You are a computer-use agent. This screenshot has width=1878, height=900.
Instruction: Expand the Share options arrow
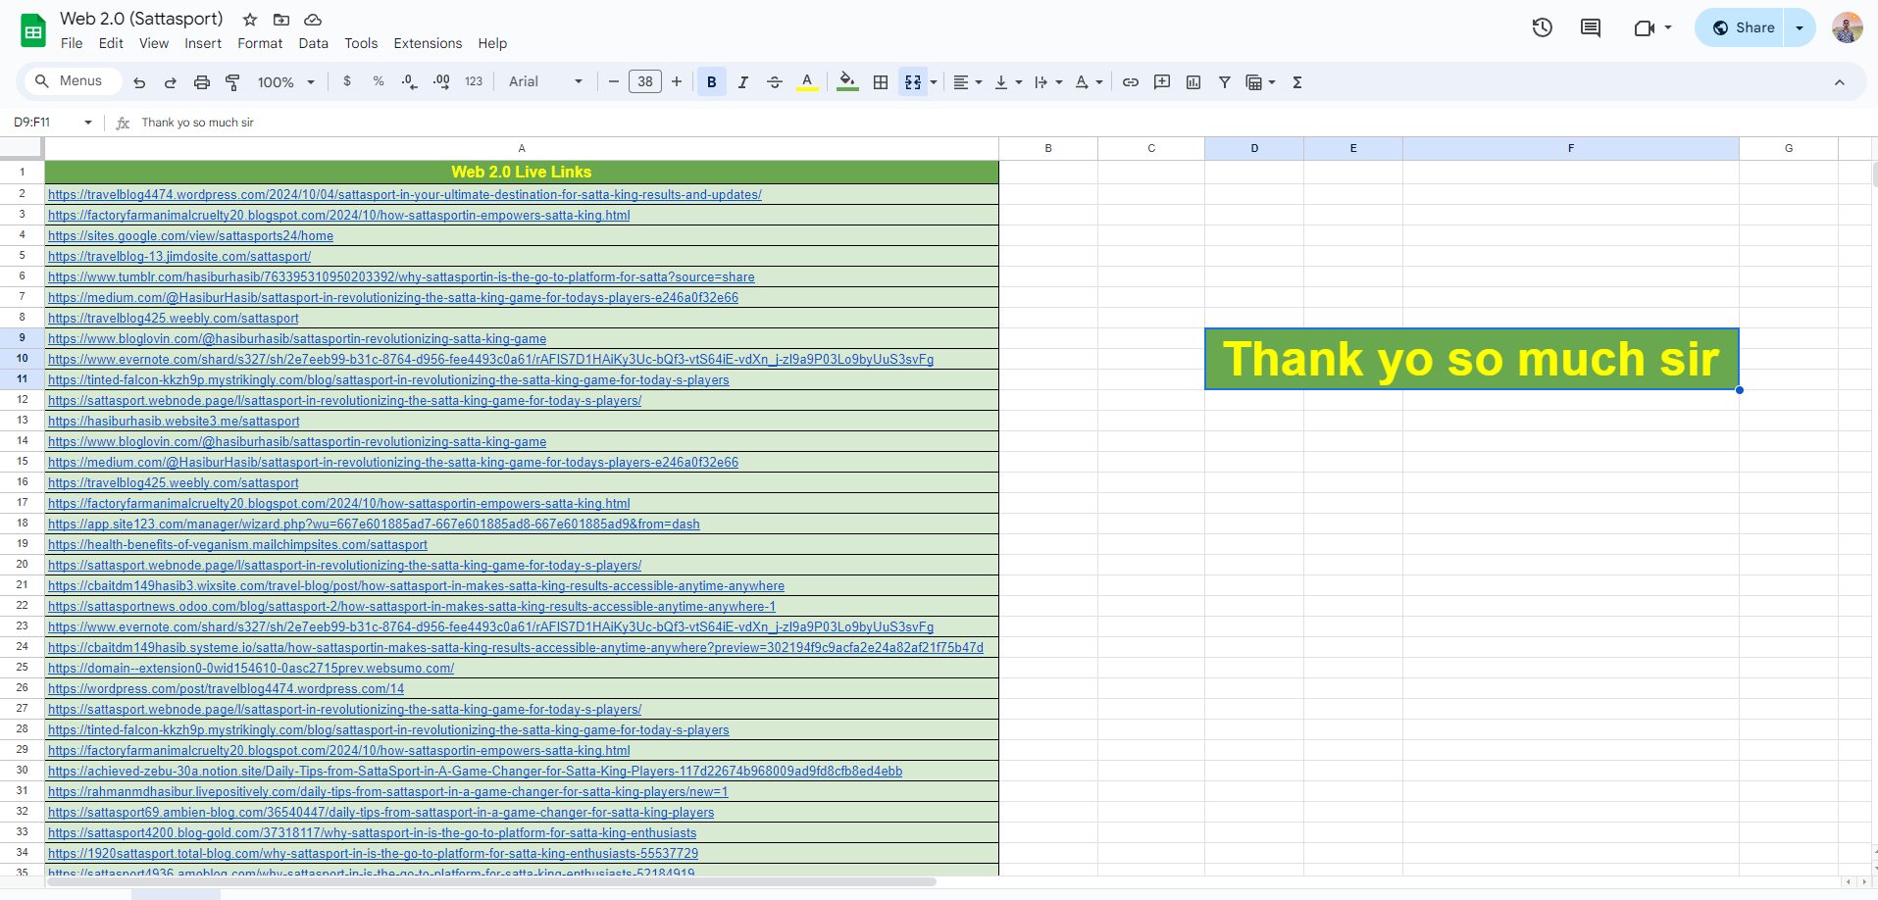[1800, 27]
